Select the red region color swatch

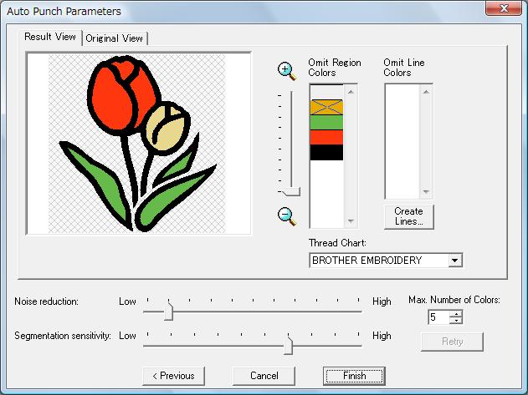(326, 138)
